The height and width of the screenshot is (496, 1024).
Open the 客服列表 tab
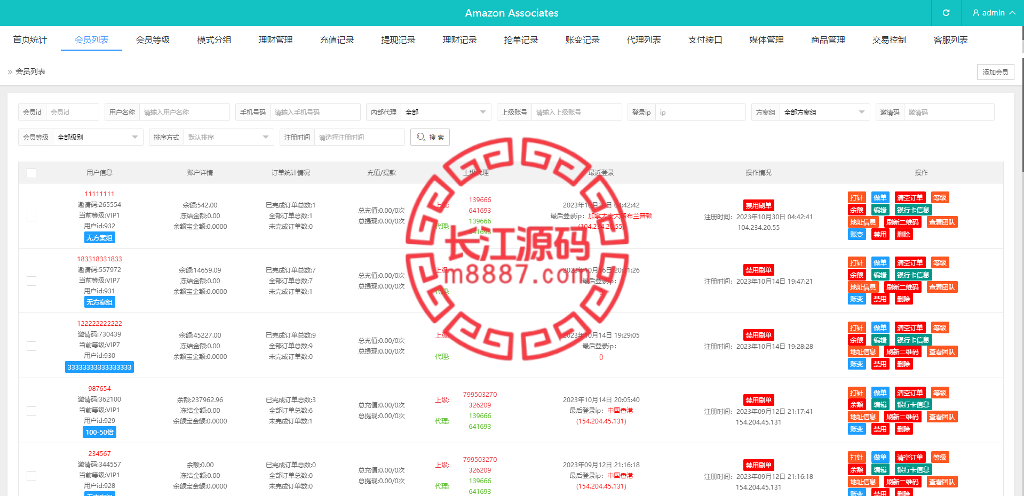950,40
